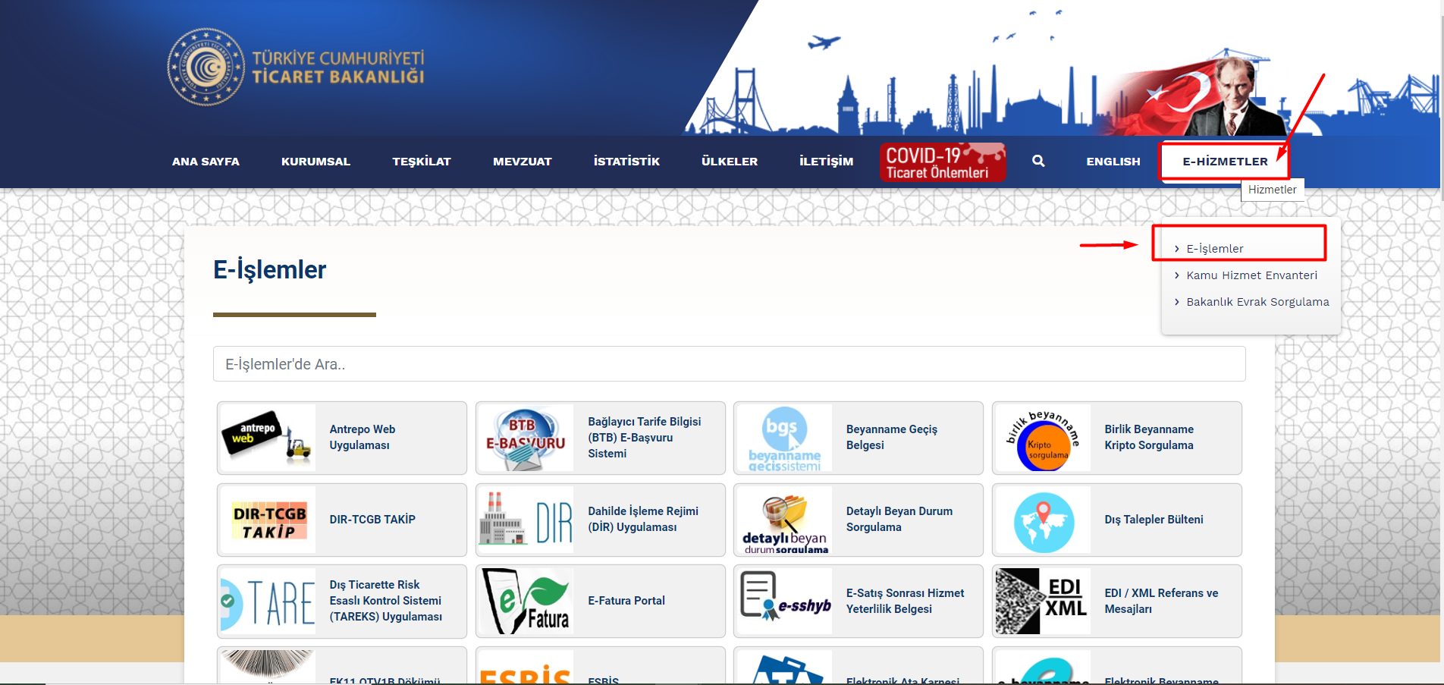
Task: Open the TEŞKİLAT menu
Action: point(422,162)
